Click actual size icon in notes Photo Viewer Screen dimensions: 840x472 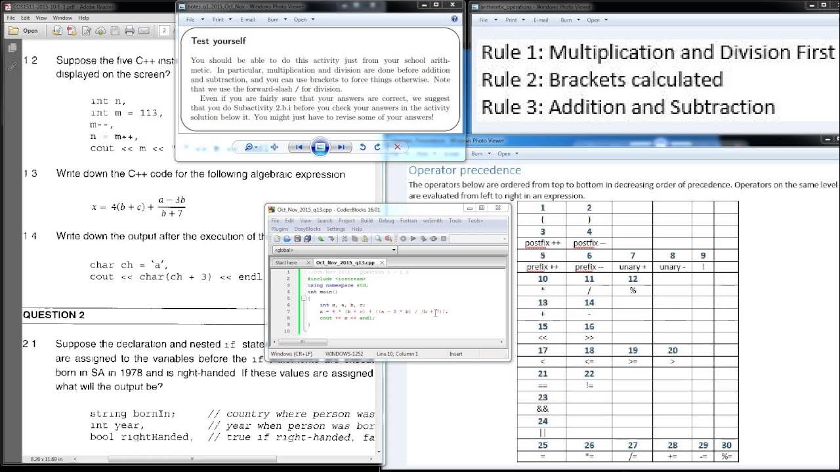tap(274, 147)
